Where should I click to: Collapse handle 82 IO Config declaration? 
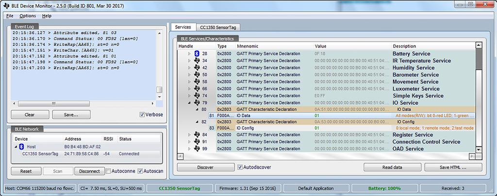197,121
